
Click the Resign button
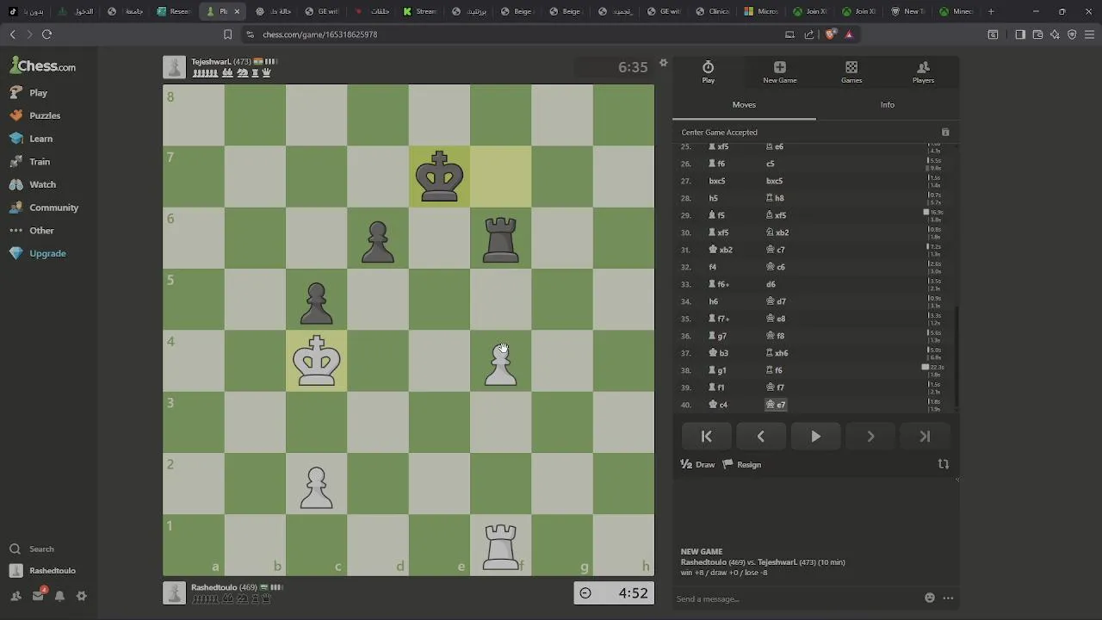point(741,464)
